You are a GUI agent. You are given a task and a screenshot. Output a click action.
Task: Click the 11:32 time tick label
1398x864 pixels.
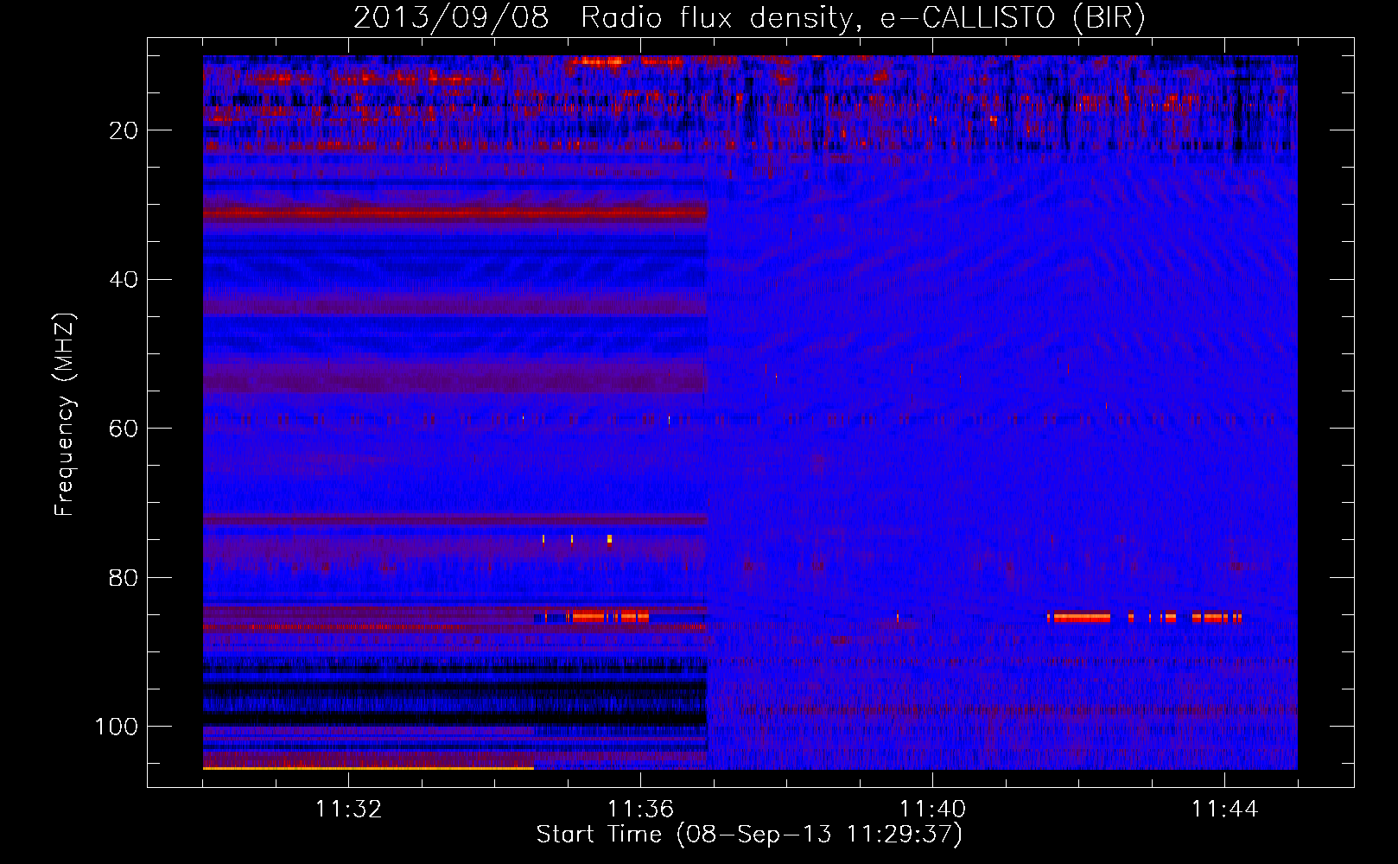pos(349,810)
